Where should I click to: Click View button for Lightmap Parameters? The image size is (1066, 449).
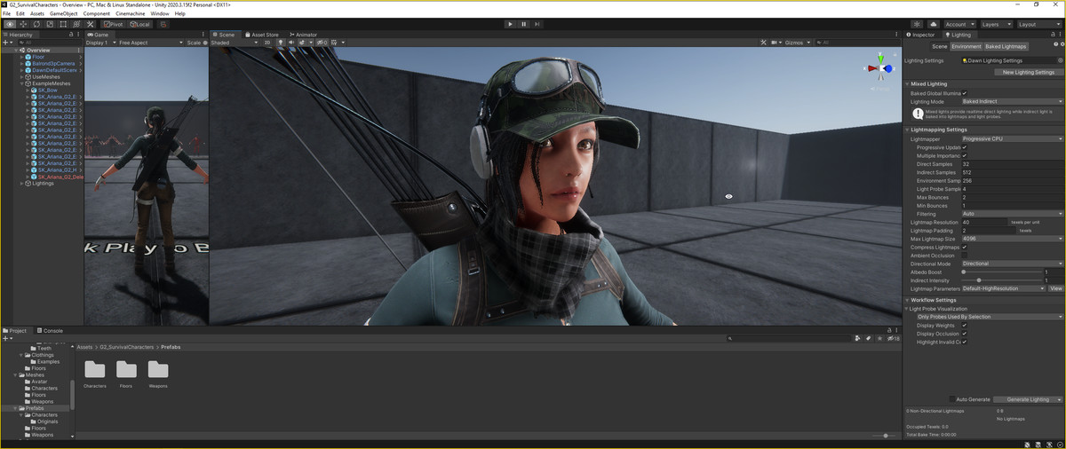[x=1055, y=288]
